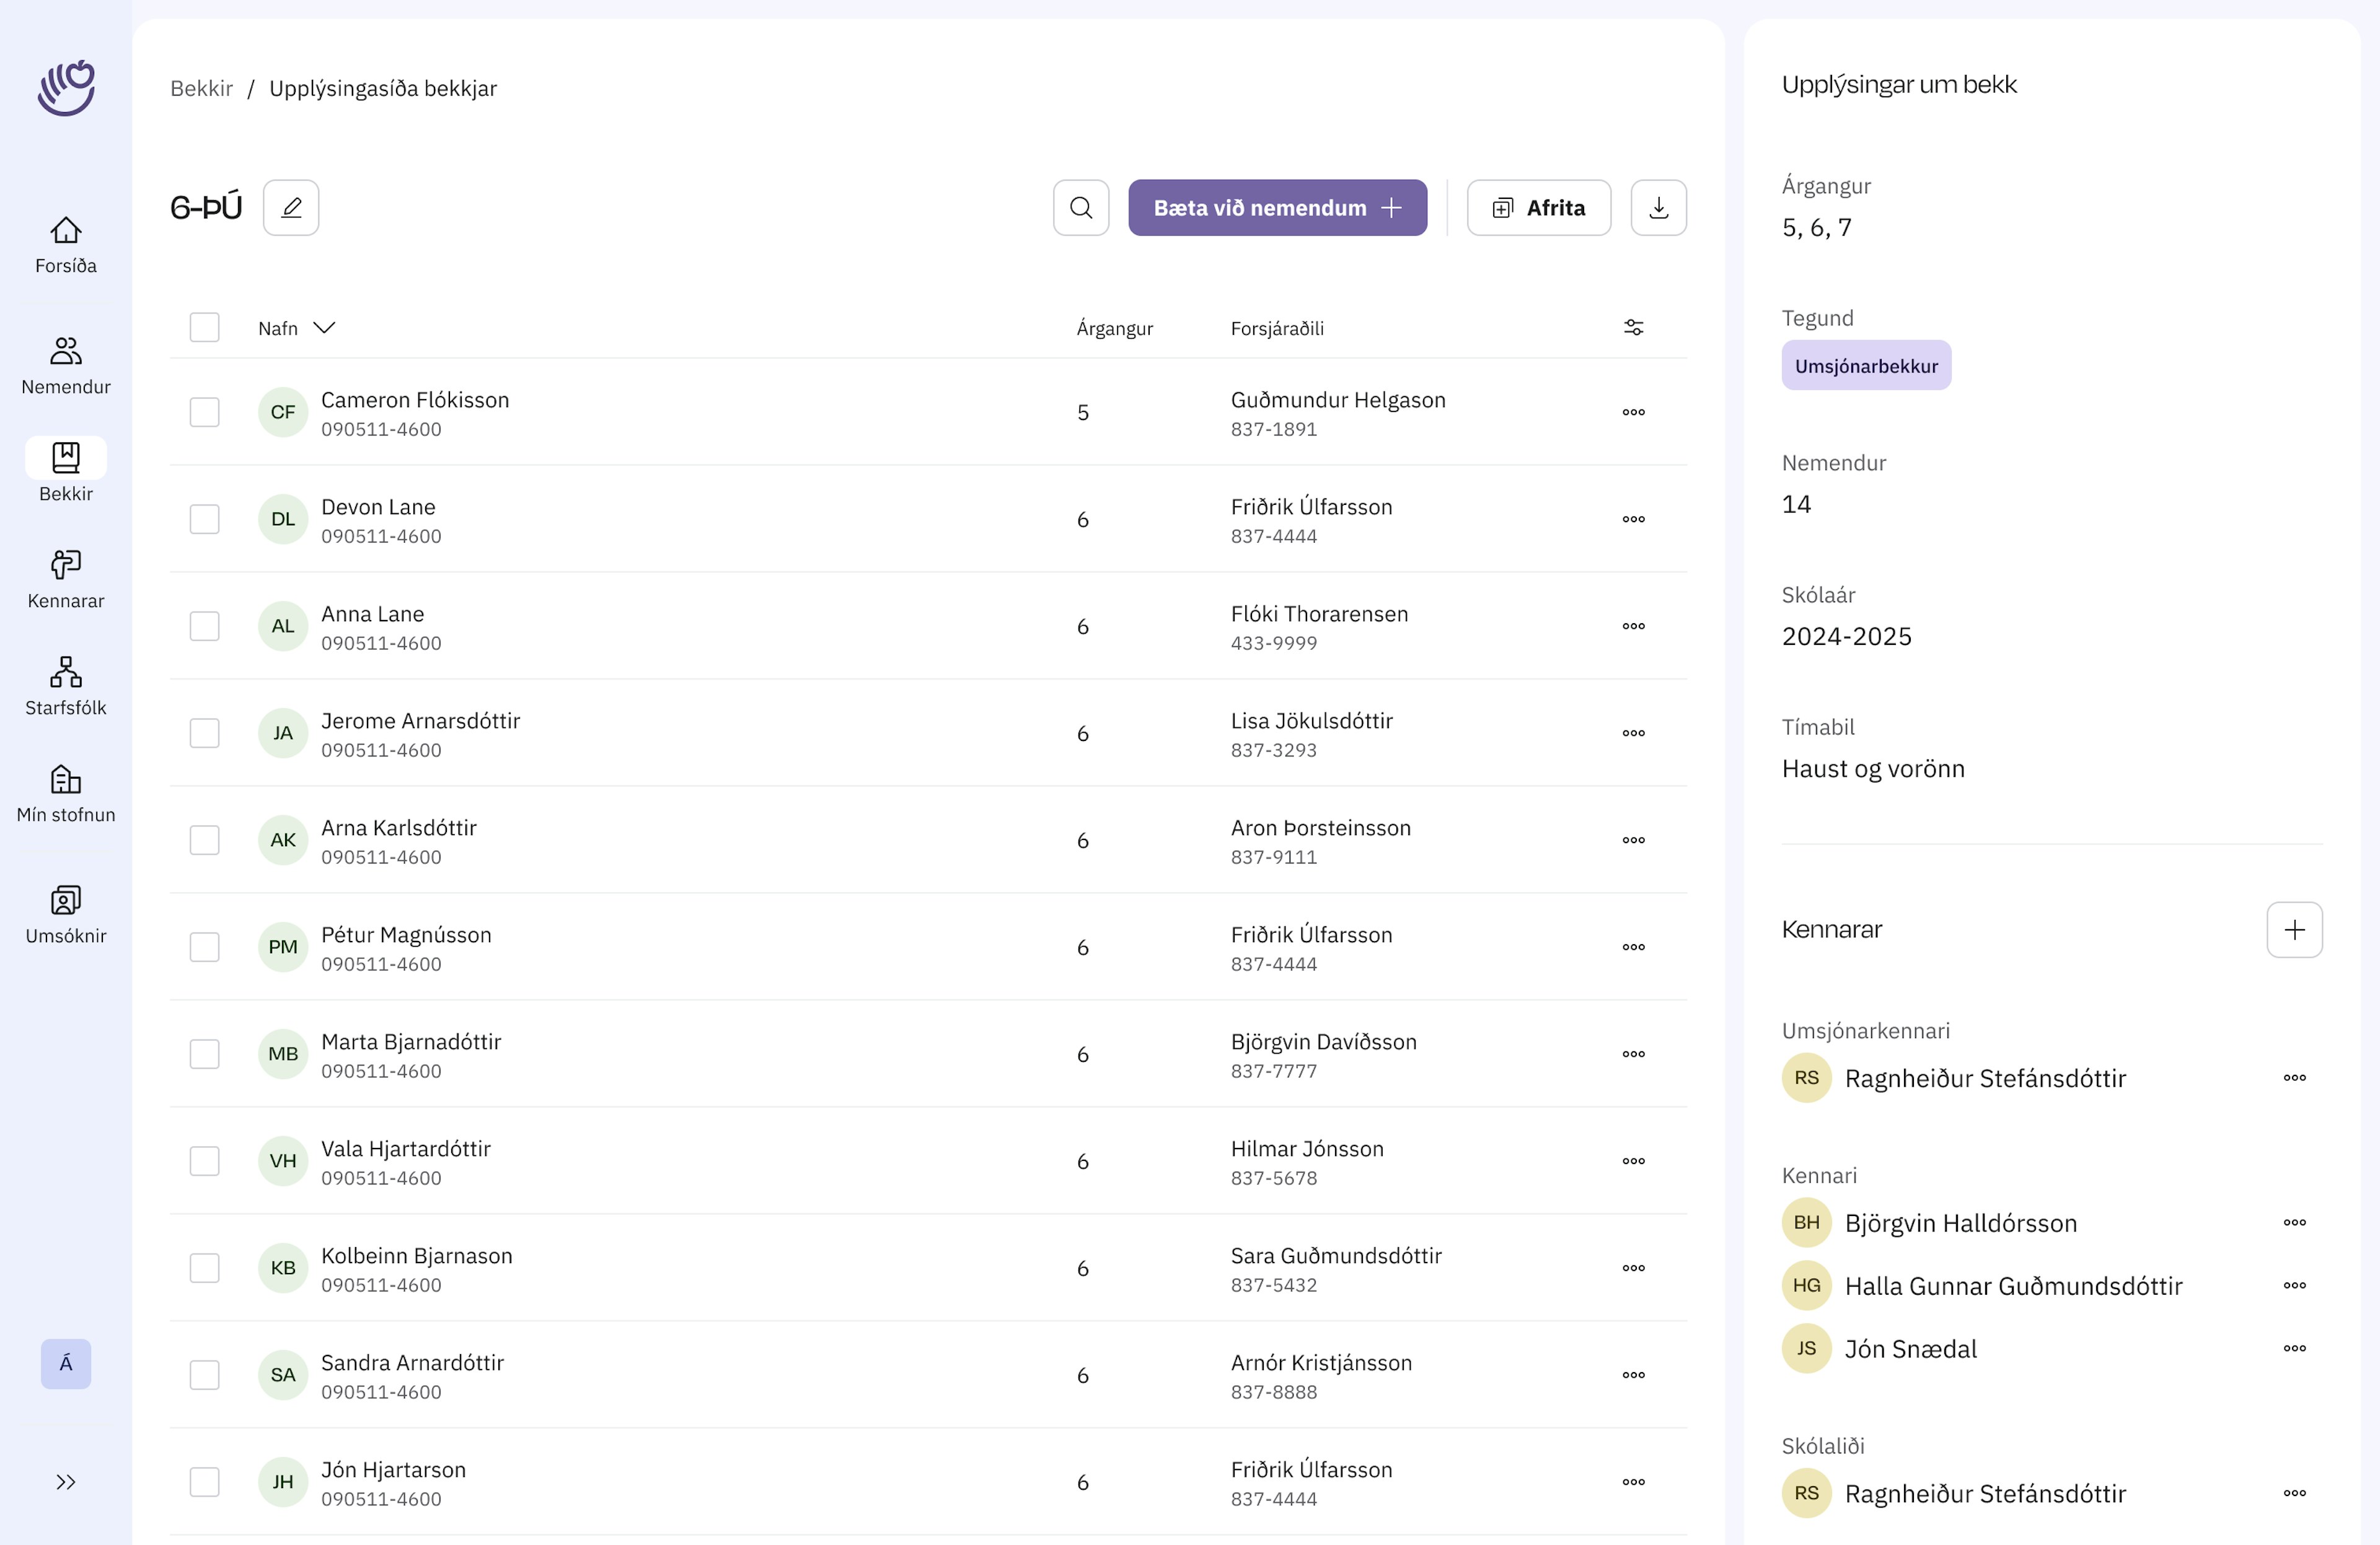Open the search magnifier in the class toolbar
Image resolution: width=2380 pixels, height=1545 pixels.
(x=1080, y=208)
